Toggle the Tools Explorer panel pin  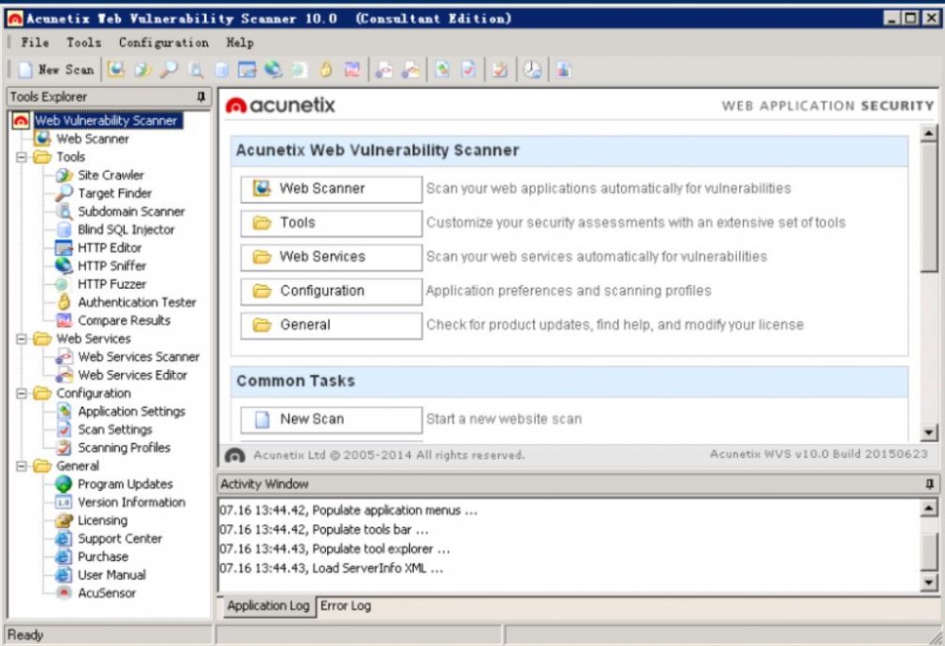[200, 97]
